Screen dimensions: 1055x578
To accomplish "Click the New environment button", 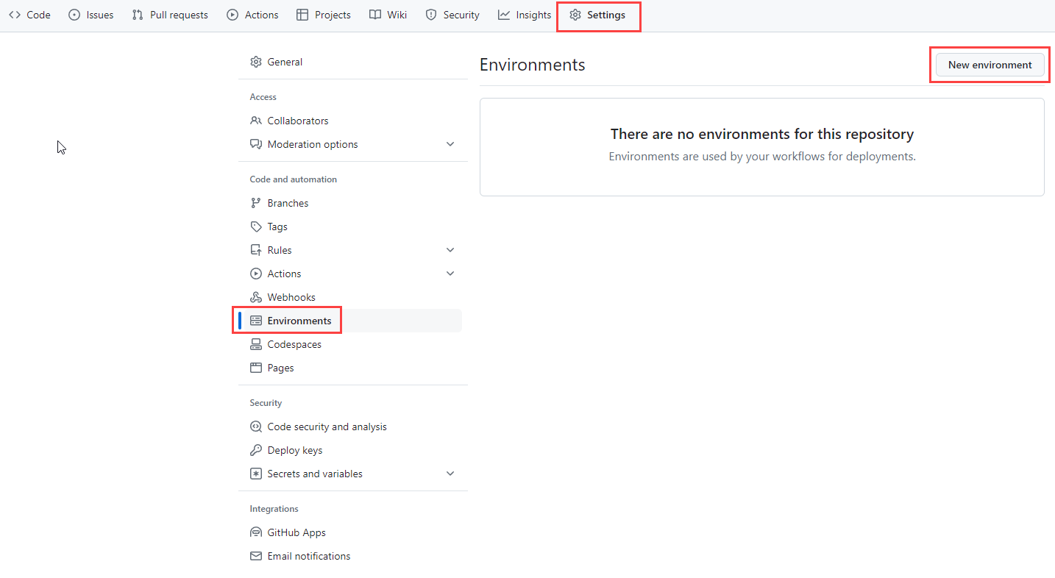I will point(990,65).
